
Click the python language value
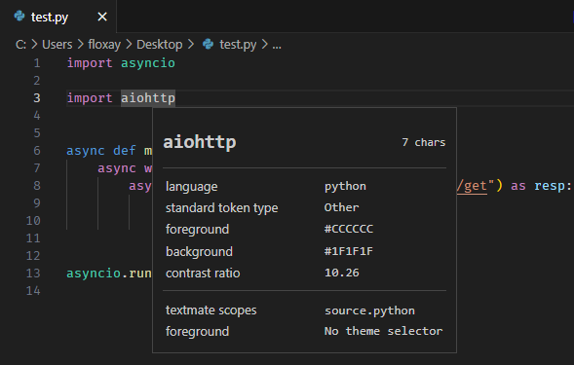345,187
